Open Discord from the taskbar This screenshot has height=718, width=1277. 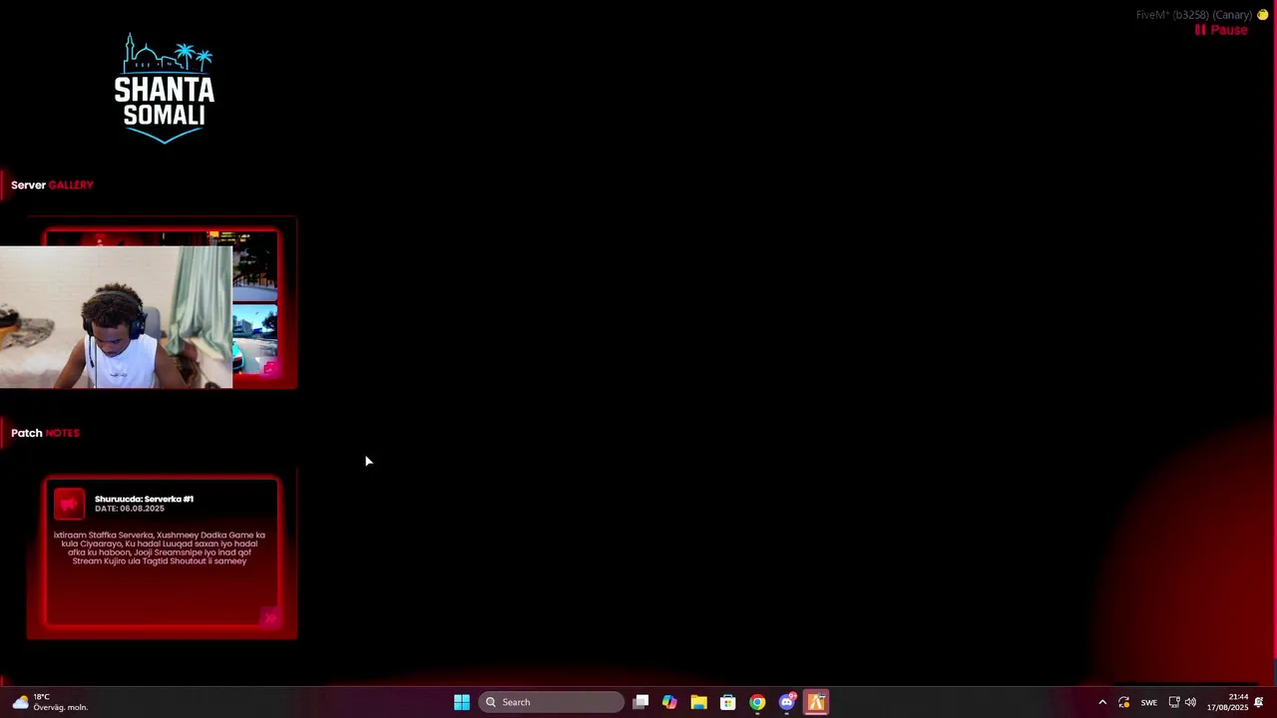click(787, 702)
